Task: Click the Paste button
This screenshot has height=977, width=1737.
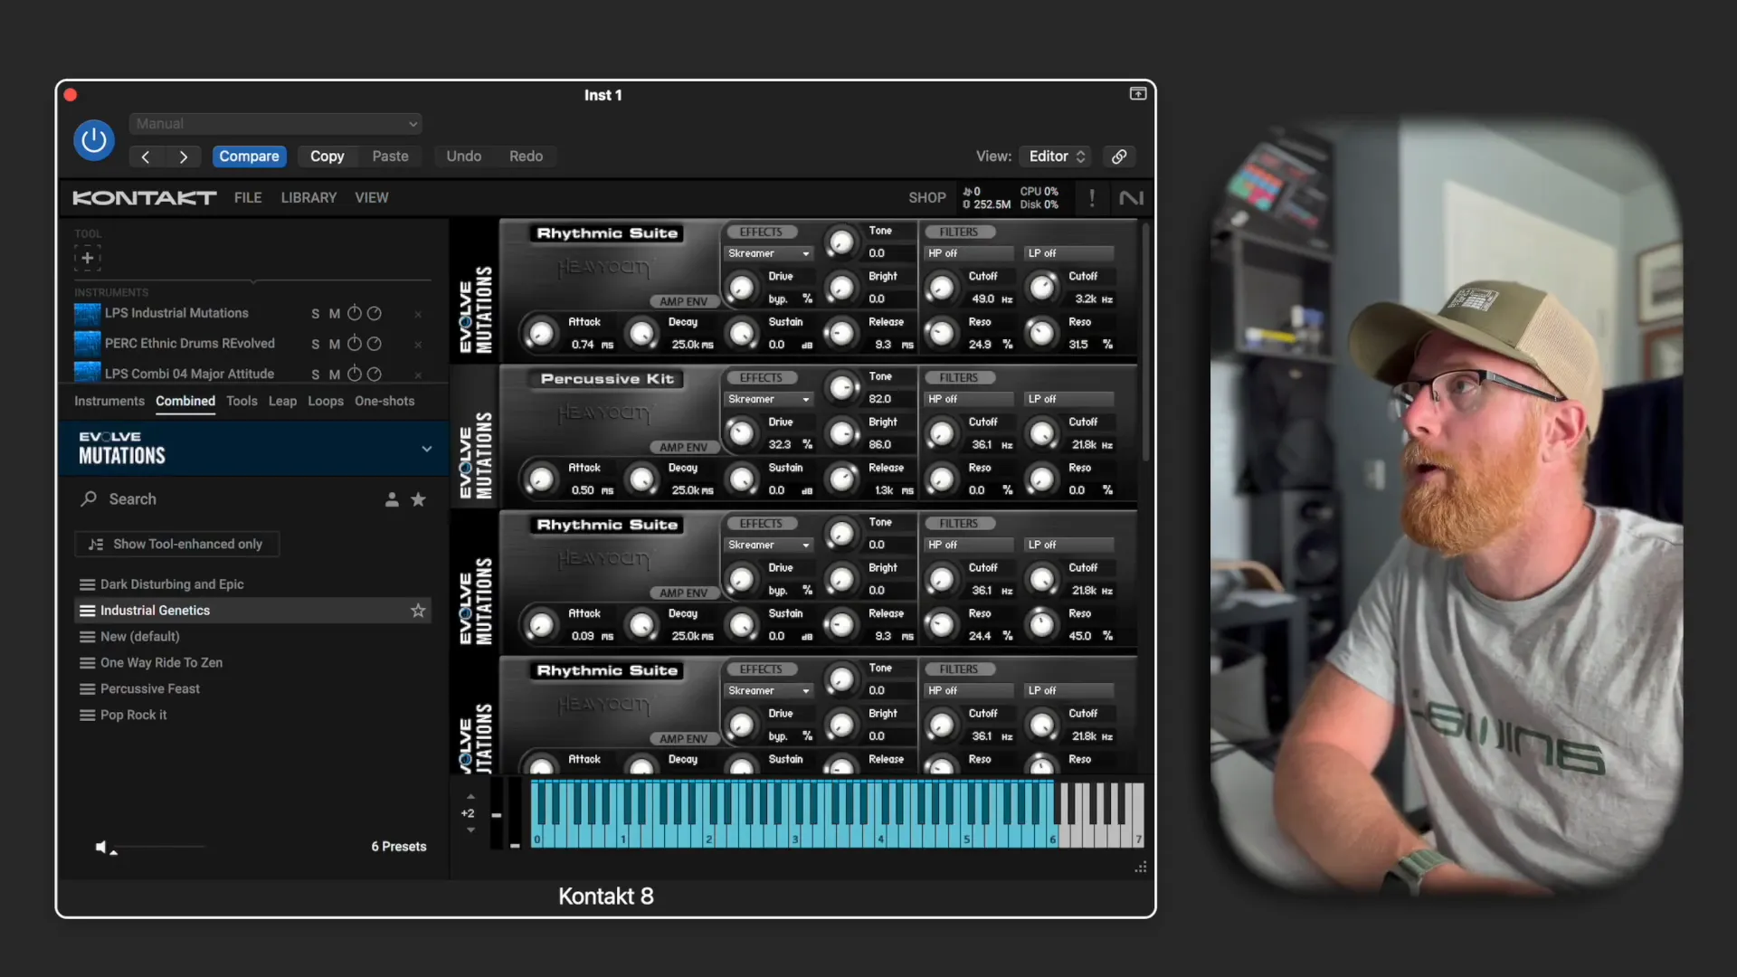Action: click(391, 157)
